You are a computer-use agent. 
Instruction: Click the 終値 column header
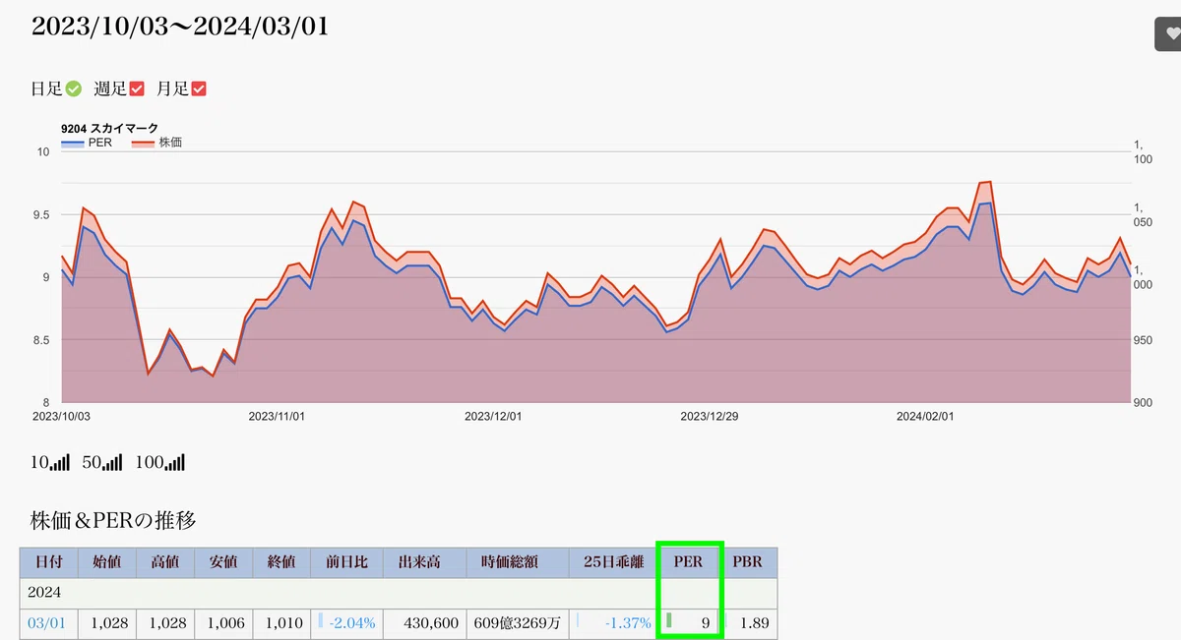click(281, 562)
